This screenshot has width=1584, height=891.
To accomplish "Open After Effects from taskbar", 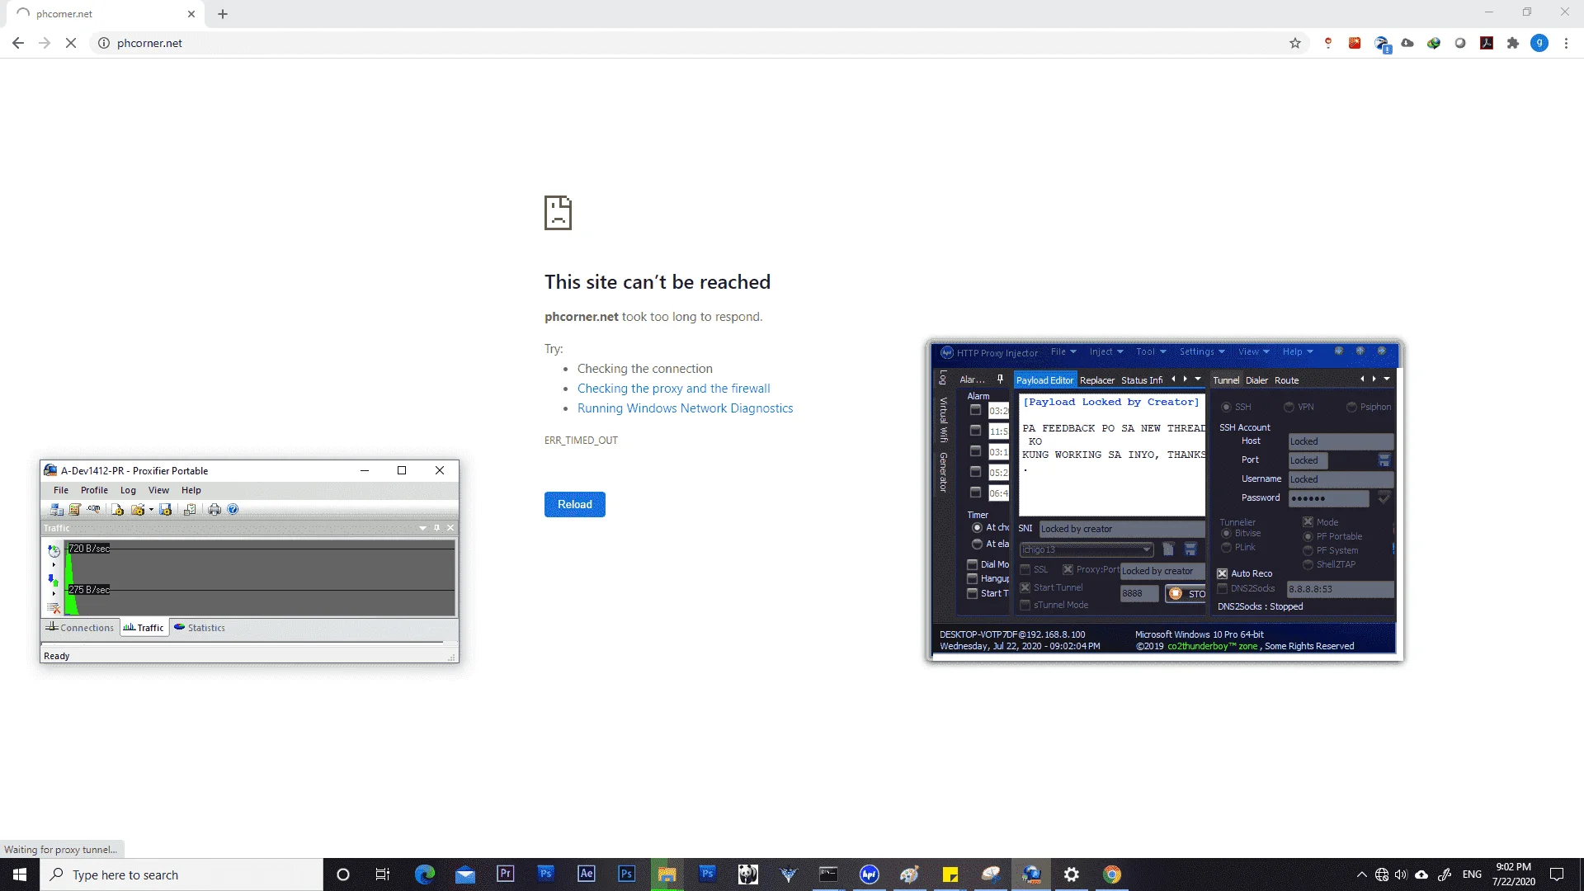I will point(586,874).
